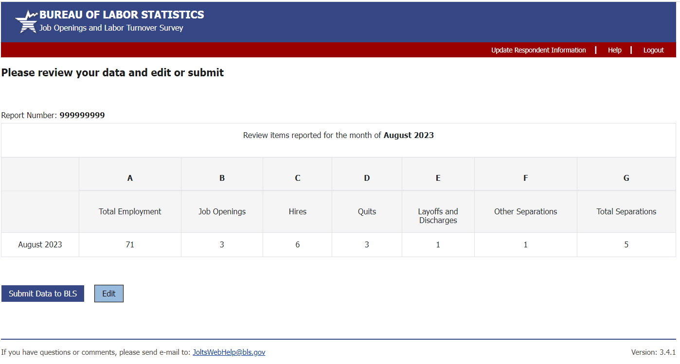The height and width of the screenshot is (364, 680).
Task: Click Layoffs and Discharges header
Action: [x=438, y=216]
